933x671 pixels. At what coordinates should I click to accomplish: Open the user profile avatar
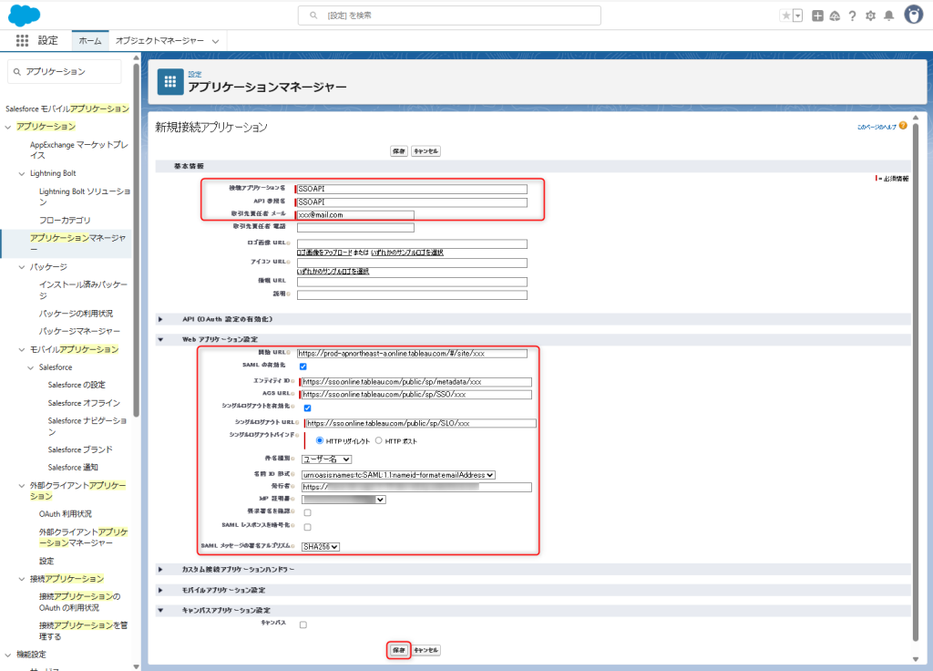pos(913,15)
